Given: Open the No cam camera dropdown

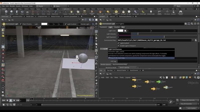Looking at the screenshot, I should [90, 28].
